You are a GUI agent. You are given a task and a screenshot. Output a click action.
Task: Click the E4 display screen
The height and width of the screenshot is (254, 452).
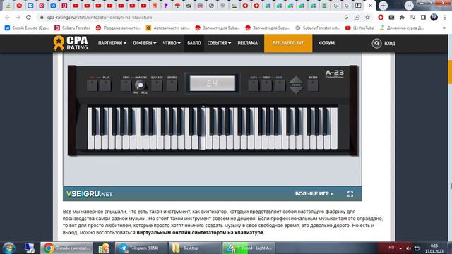tap(213, 83)
